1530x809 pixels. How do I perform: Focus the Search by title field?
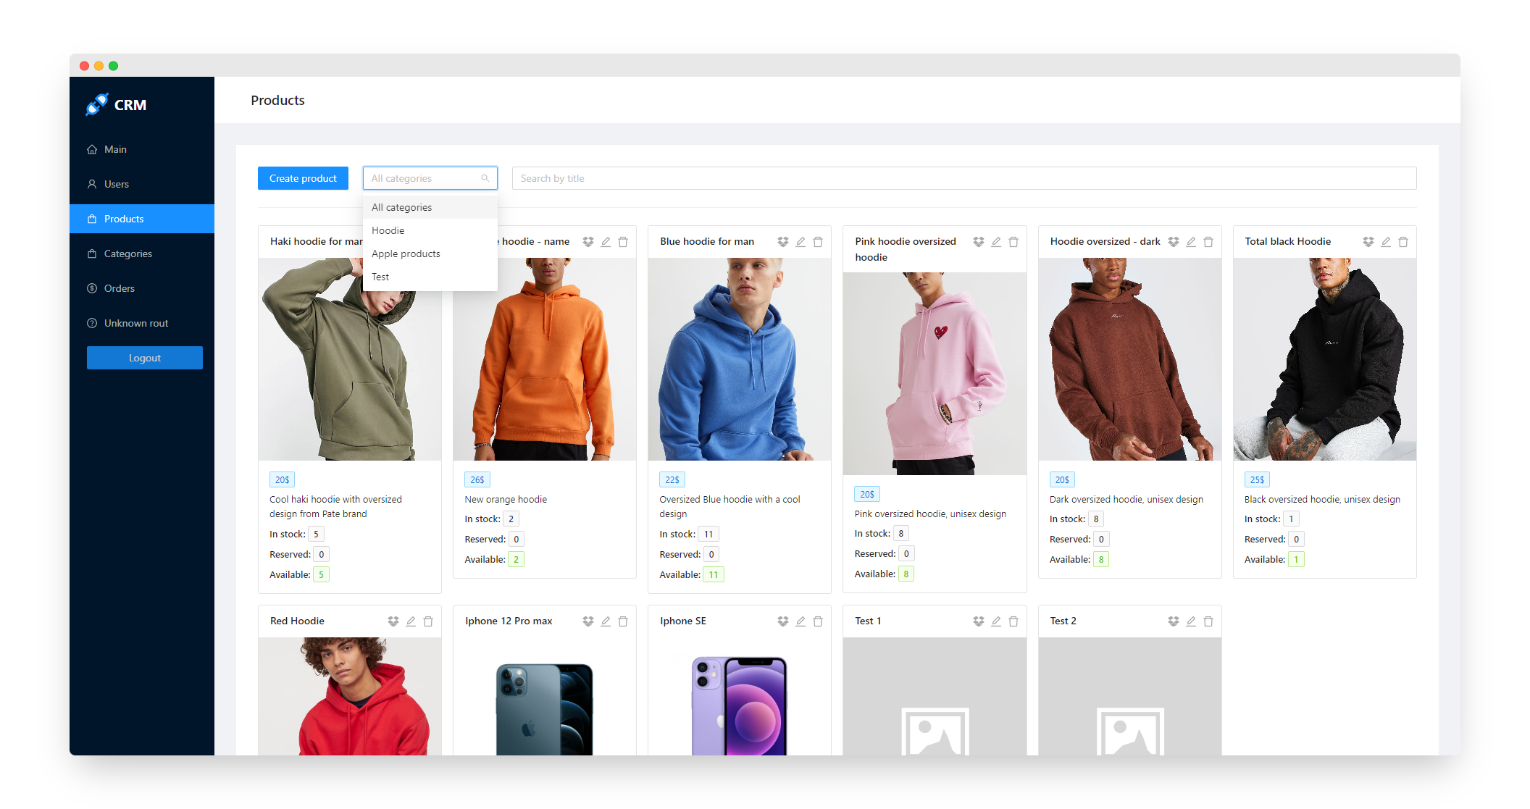(x=963, y=178)
